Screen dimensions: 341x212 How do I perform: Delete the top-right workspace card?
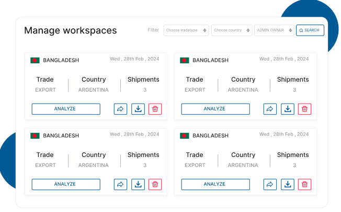pos(304,109)
